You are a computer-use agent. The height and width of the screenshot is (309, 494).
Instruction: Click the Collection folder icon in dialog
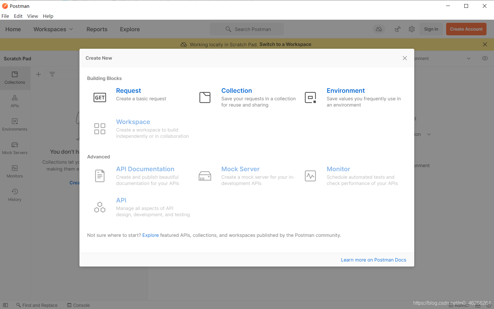coord(205,97)
